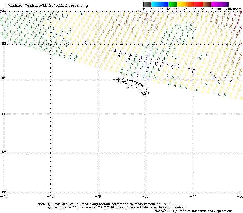243x213 pixels.
Task: Click the cyan segment of the legend bar
Action: tap(156, 4)
